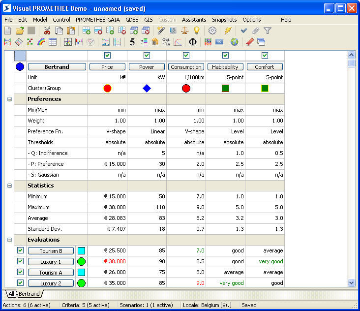Viewport: 360px width, 311px height.
Task: Open the magic wand assistant icon
Action: pos(161,31)
